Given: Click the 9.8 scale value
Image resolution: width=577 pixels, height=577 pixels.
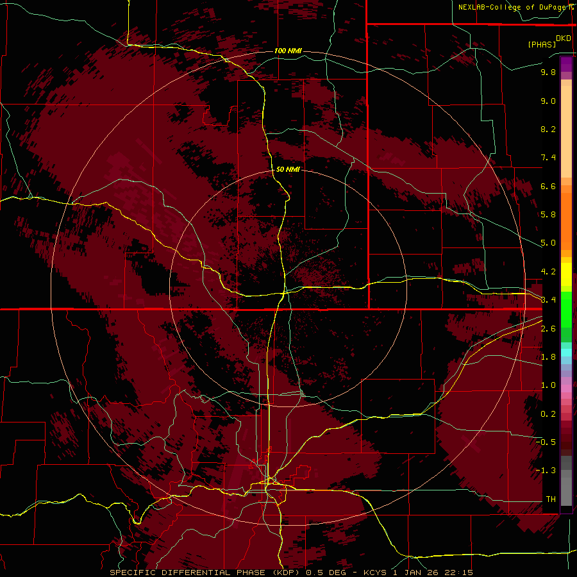Looking at the screenshot, I should click(548, 72).
